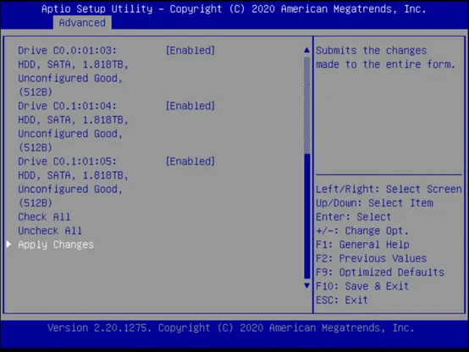469x352 pixels.
Task: Click the scrollbar down arrow
Action: click(x=306, y=286)
